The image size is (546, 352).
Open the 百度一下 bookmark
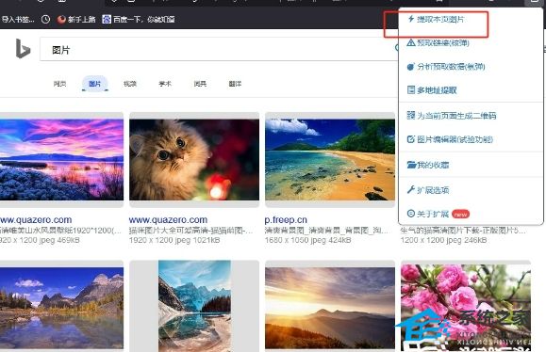click(x=144, y=19)
